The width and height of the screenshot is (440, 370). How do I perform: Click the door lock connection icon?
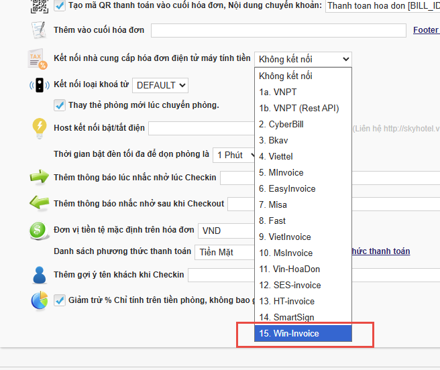(x=39, y=86)
